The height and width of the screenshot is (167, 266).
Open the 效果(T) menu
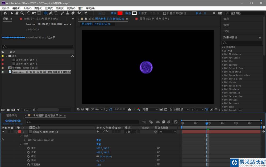point(49,8)
